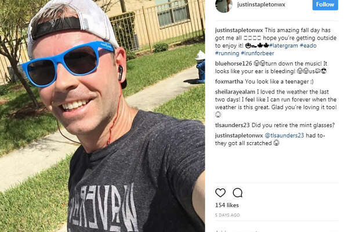Click the 5 days ago timestamp
This screenshot has width=348, height=232.
tap(227, 215)
